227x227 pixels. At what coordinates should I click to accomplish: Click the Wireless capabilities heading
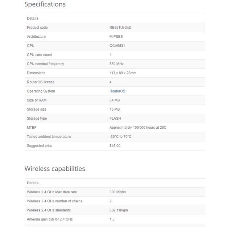coord(55,169)
